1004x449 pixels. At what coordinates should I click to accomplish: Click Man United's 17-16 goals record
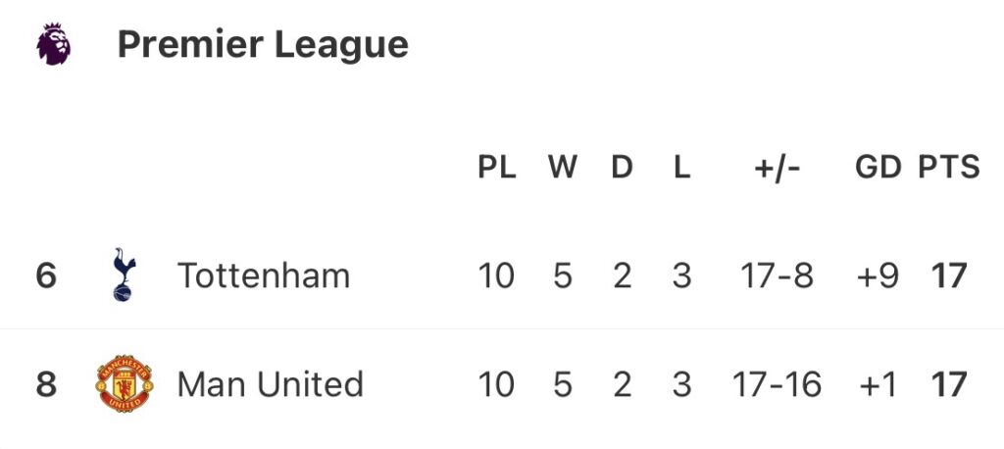(777, 384)
